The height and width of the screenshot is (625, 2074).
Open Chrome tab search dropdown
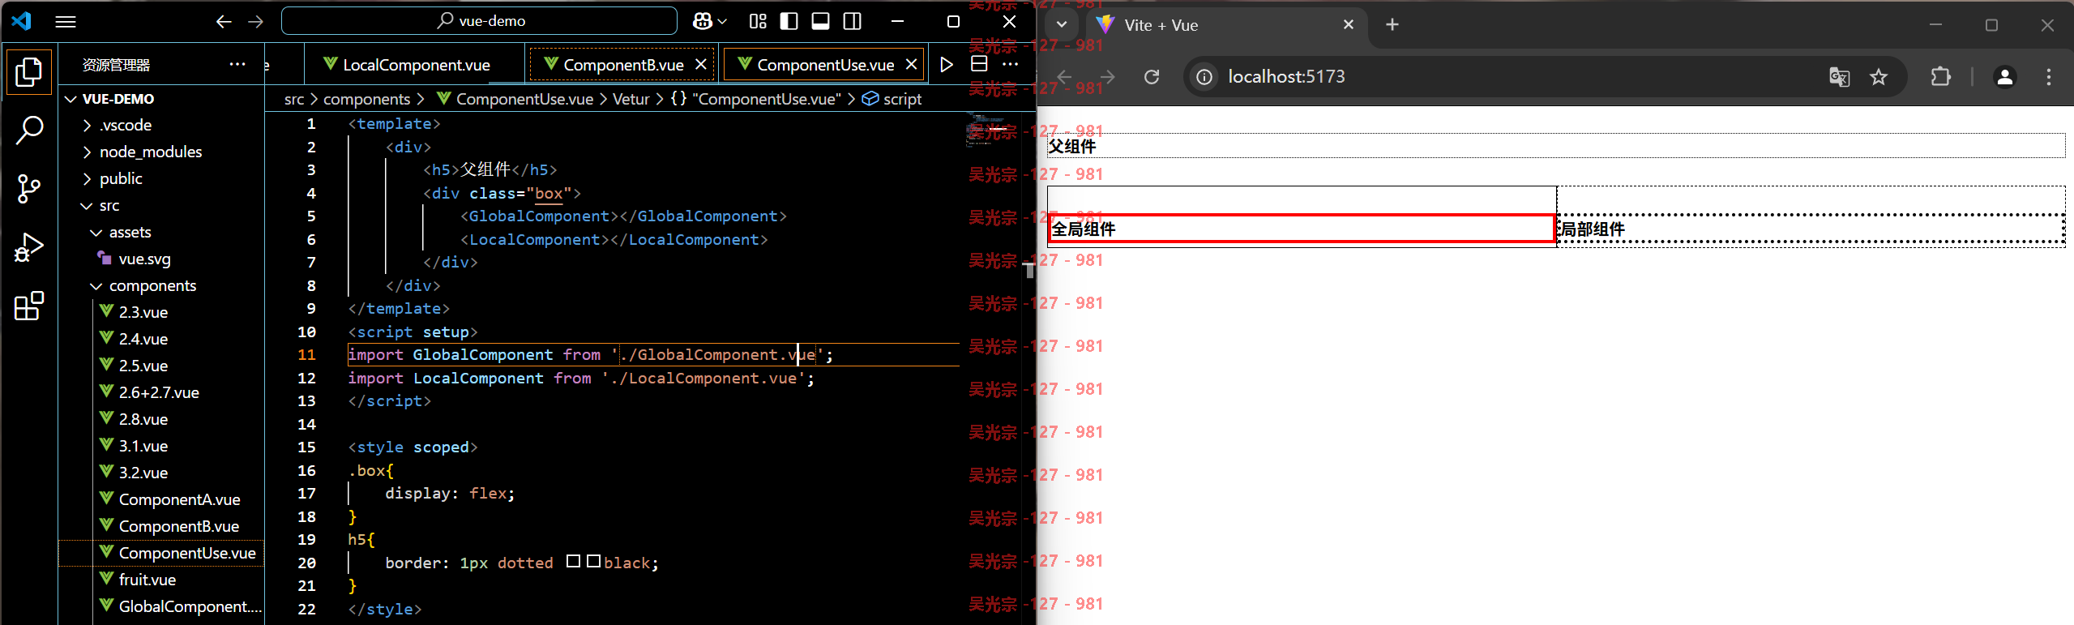click(x=1062, y=25)
